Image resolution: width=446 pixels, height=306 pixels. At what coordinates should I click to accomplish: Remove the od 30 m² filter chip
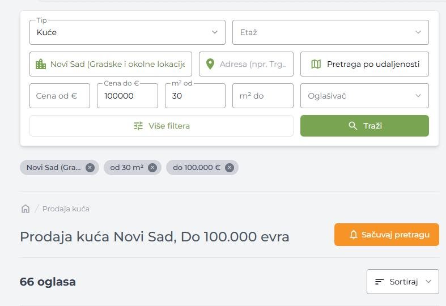click(x=152, y=167)
